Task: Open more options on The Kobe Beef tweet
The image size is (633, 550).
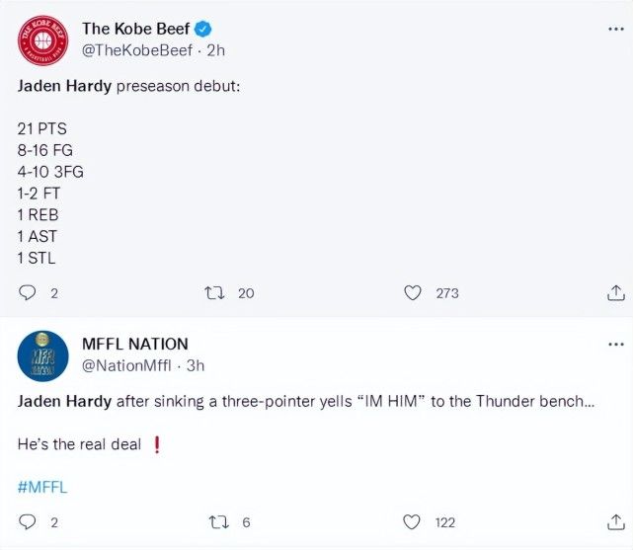Action: [x=615, y=30]
